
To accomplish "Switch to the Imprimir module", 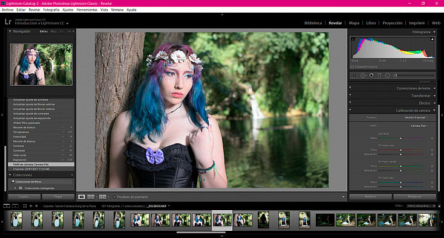I will [417, 23].
